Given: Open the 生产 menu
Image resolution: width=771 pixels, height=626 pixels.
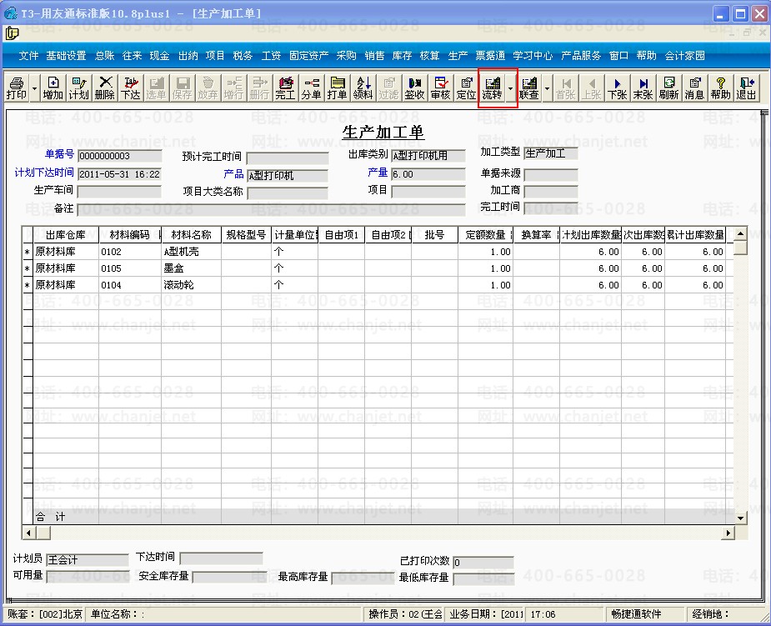Looking at the screenshot, I should (x=458, y=56).
